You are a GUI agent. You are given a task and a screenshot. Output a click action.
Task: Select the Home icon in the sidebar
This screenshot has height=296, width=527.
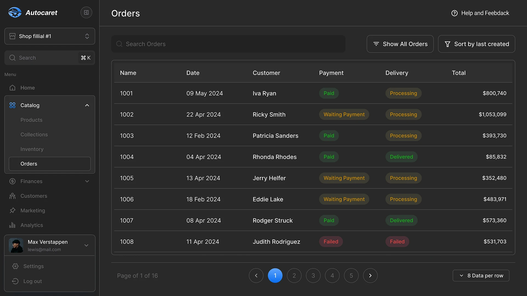point(13,88)
